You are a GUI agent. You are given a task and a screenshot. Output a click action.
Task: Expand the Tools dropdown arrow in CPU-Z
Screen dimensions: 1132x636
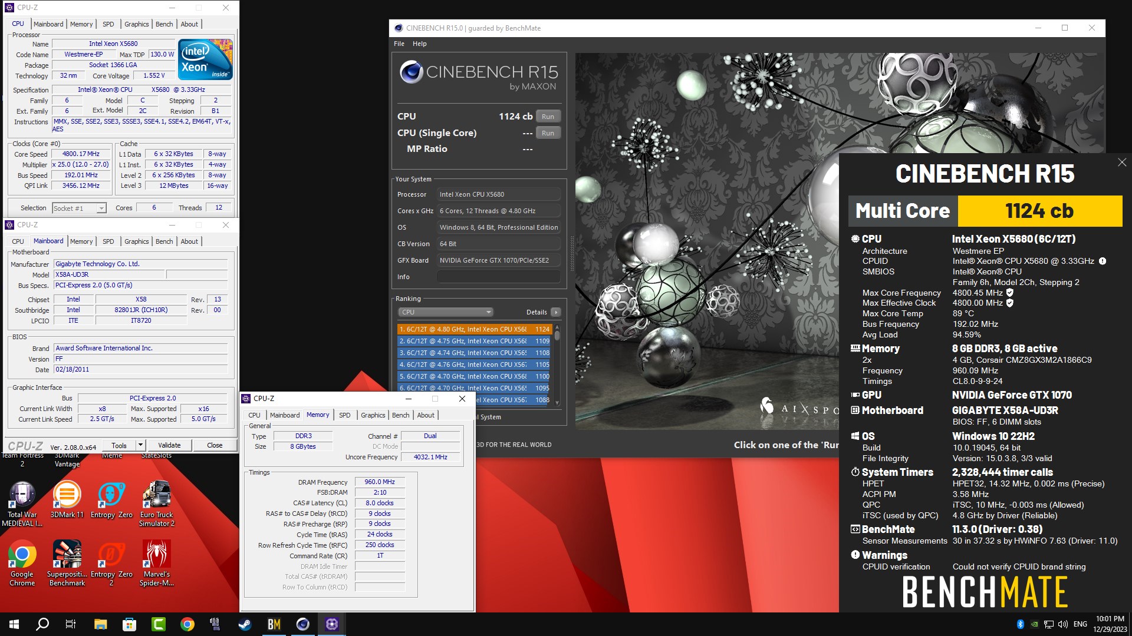140,445
